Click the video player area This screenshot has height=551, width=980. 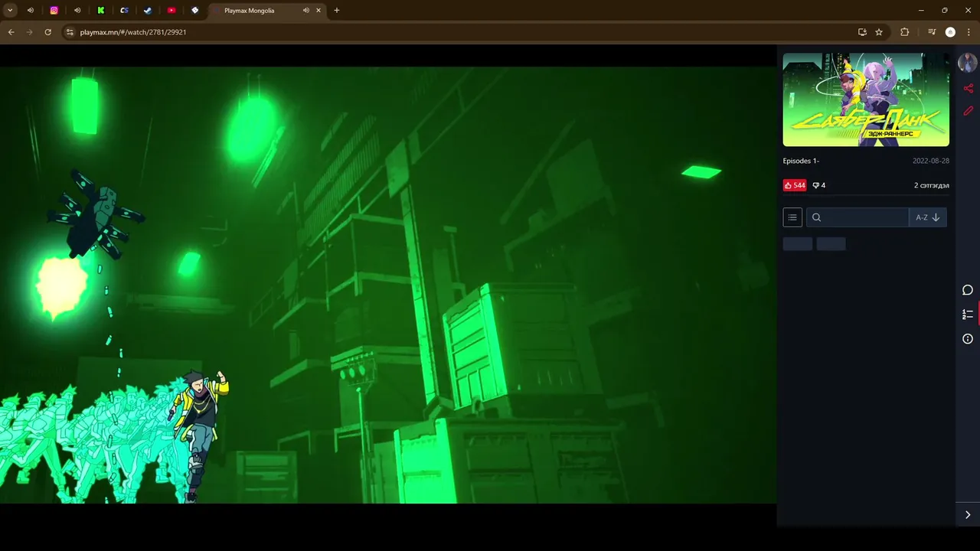pos(388,285)
